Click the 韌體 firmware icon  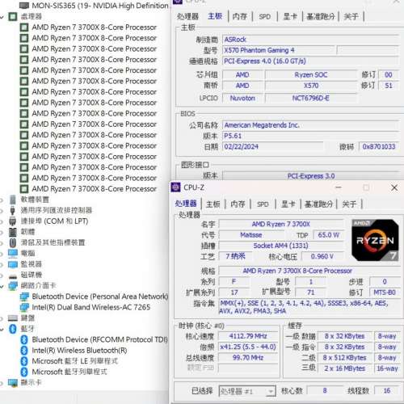[13, 232]
